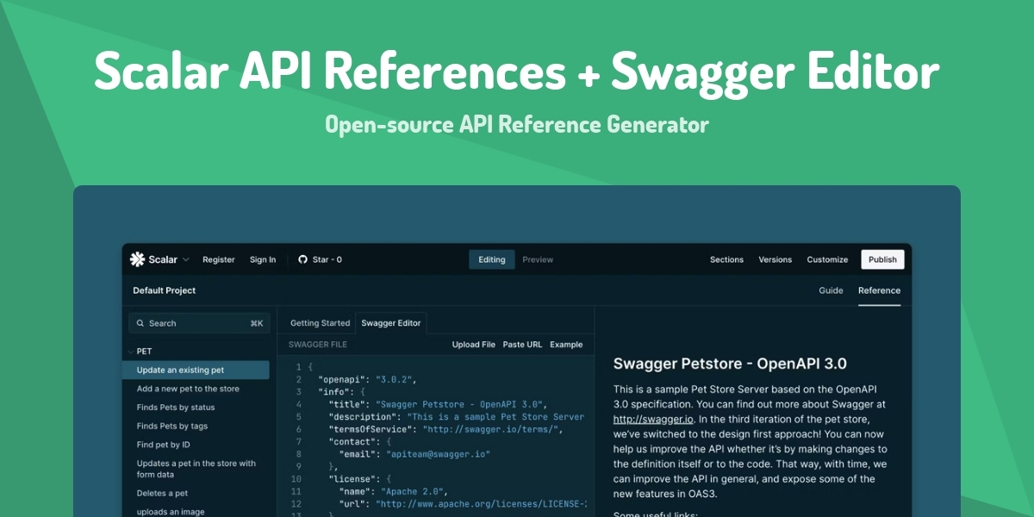Screen dimensions: 1034x517
Task: Enable Editing mode toggle
Action: point(491,259)
